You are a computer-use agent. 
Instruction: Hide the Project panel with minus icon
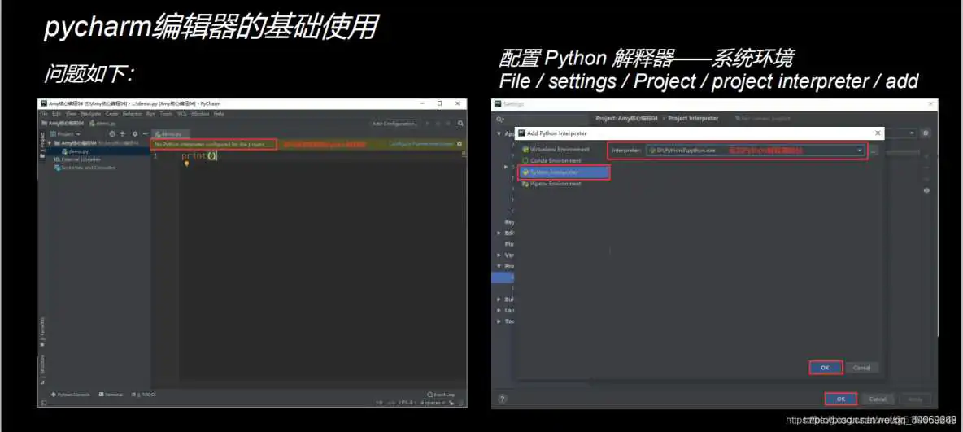point(146,134)
